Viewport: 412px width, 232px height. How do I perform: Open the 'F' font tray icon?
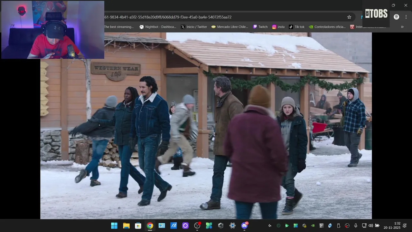click(x=321, y=226)
